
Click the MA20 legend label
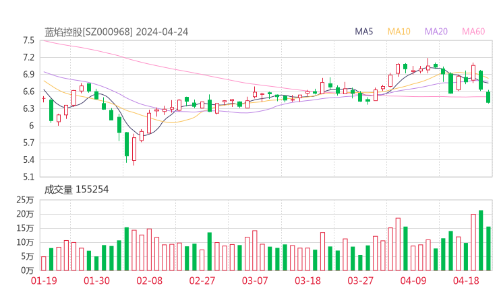(436, 32)
